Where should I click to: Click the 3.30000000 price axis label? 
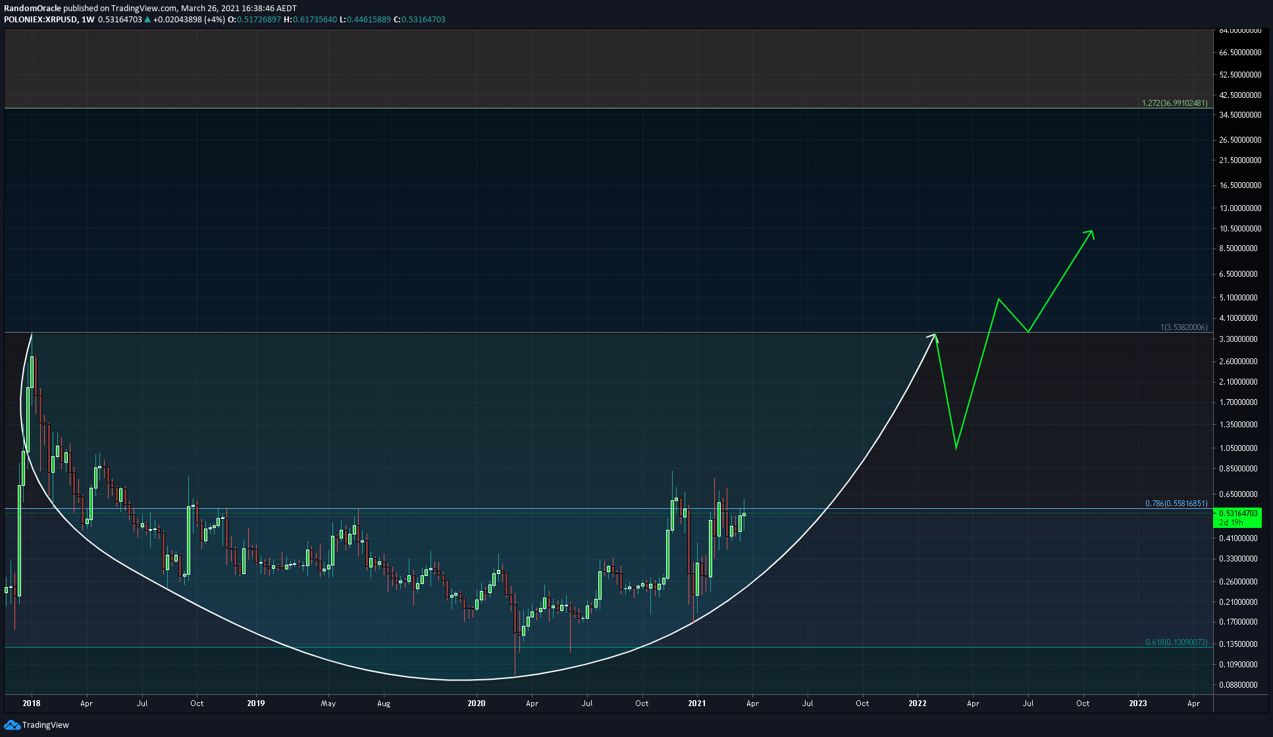pos(1240,339)
